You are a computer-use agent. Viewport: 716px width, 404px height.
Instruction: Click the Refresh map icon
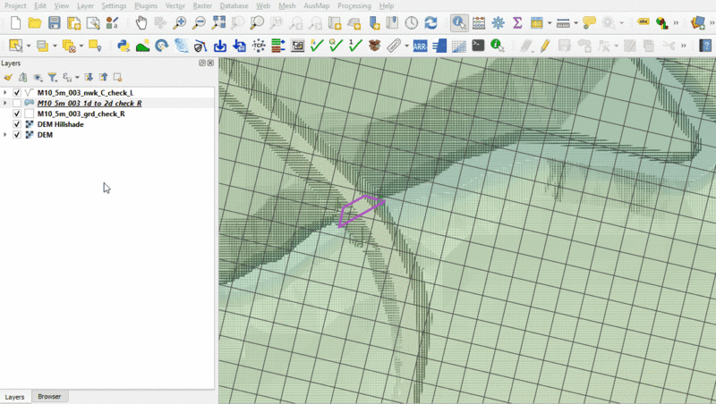click(431, 22)
